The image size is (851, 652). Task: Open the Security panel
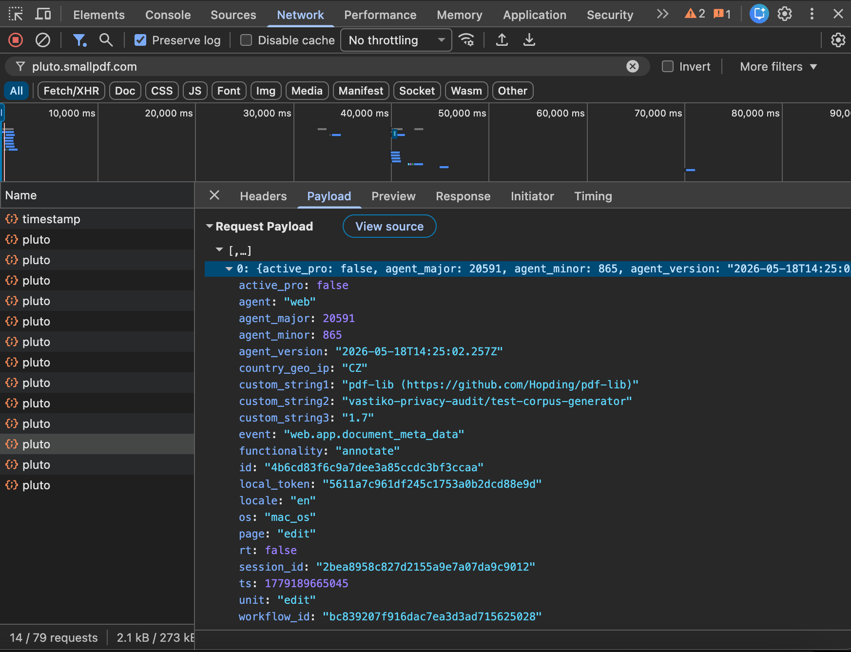click(610, 15)
